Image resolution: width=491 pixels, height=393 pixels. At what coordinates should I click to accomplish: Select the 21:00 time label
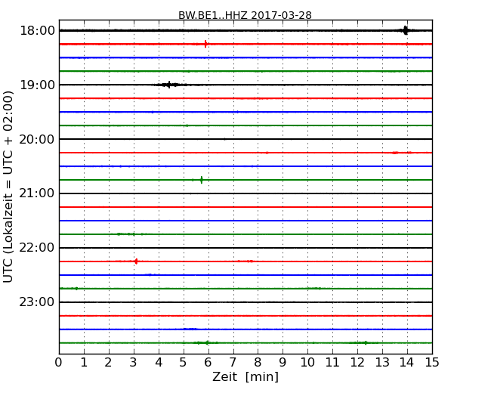[x=37, y=193]
